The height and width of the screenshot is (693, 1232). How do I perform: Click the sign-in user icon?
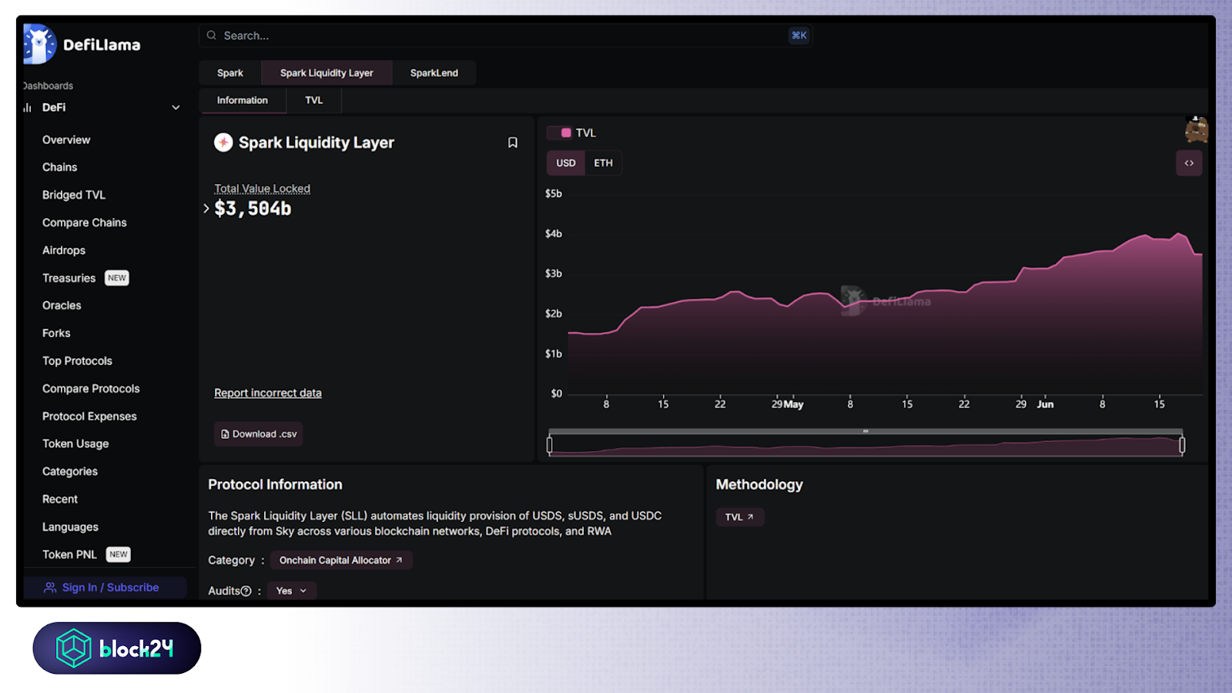coord(50,588)
